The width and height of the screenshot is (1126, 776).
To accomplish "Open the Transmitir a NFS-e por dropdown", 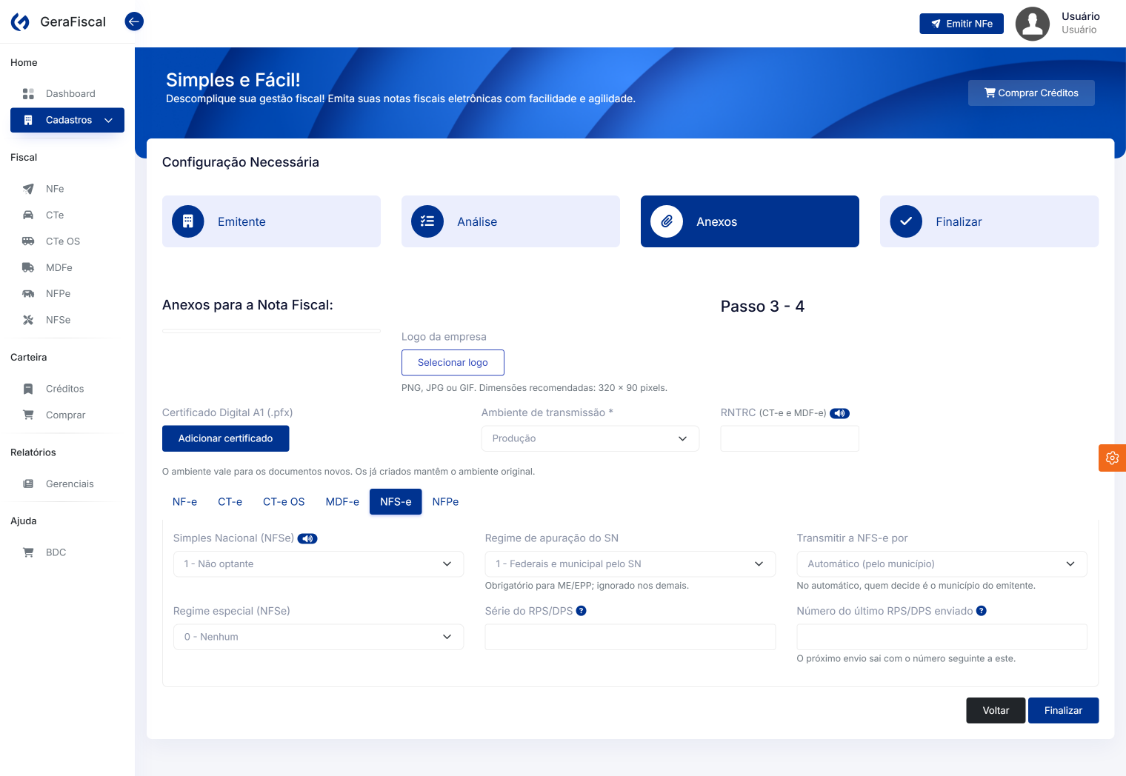I will 942,564.
